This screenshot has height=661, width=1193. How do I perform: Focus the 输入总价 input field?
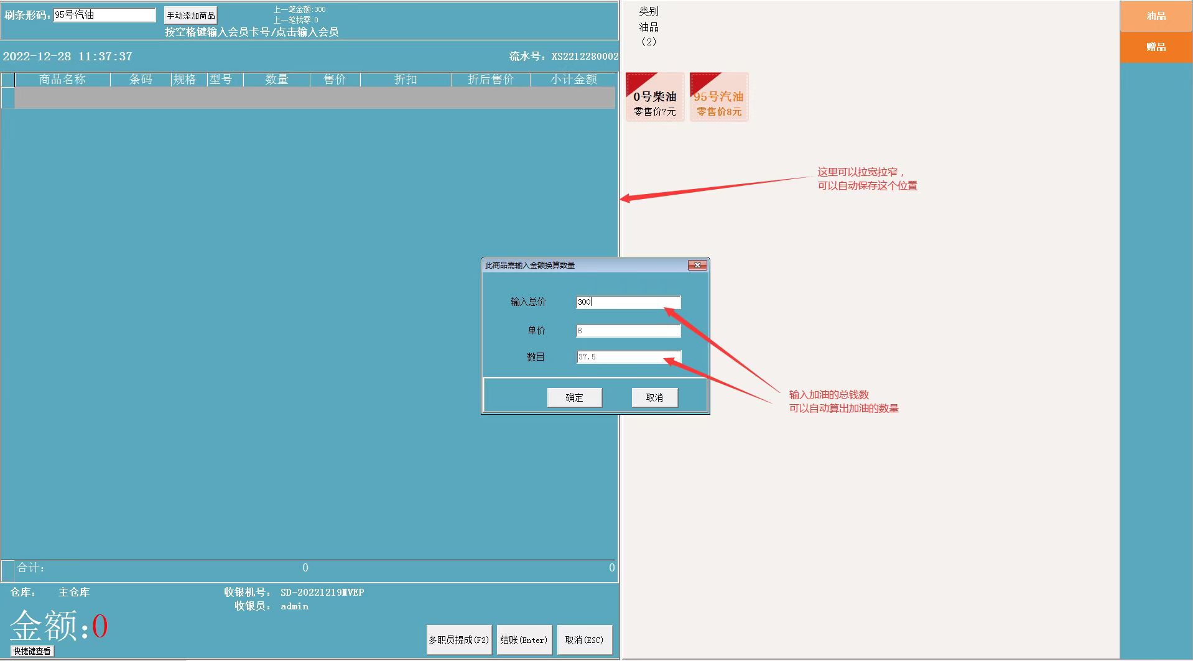[x=628, y=302]
